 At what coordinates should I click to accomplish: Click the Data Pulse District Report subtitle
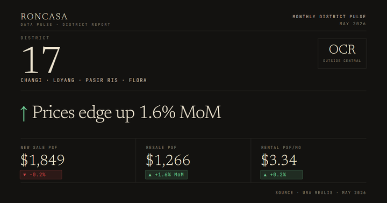tap(66, 24)
